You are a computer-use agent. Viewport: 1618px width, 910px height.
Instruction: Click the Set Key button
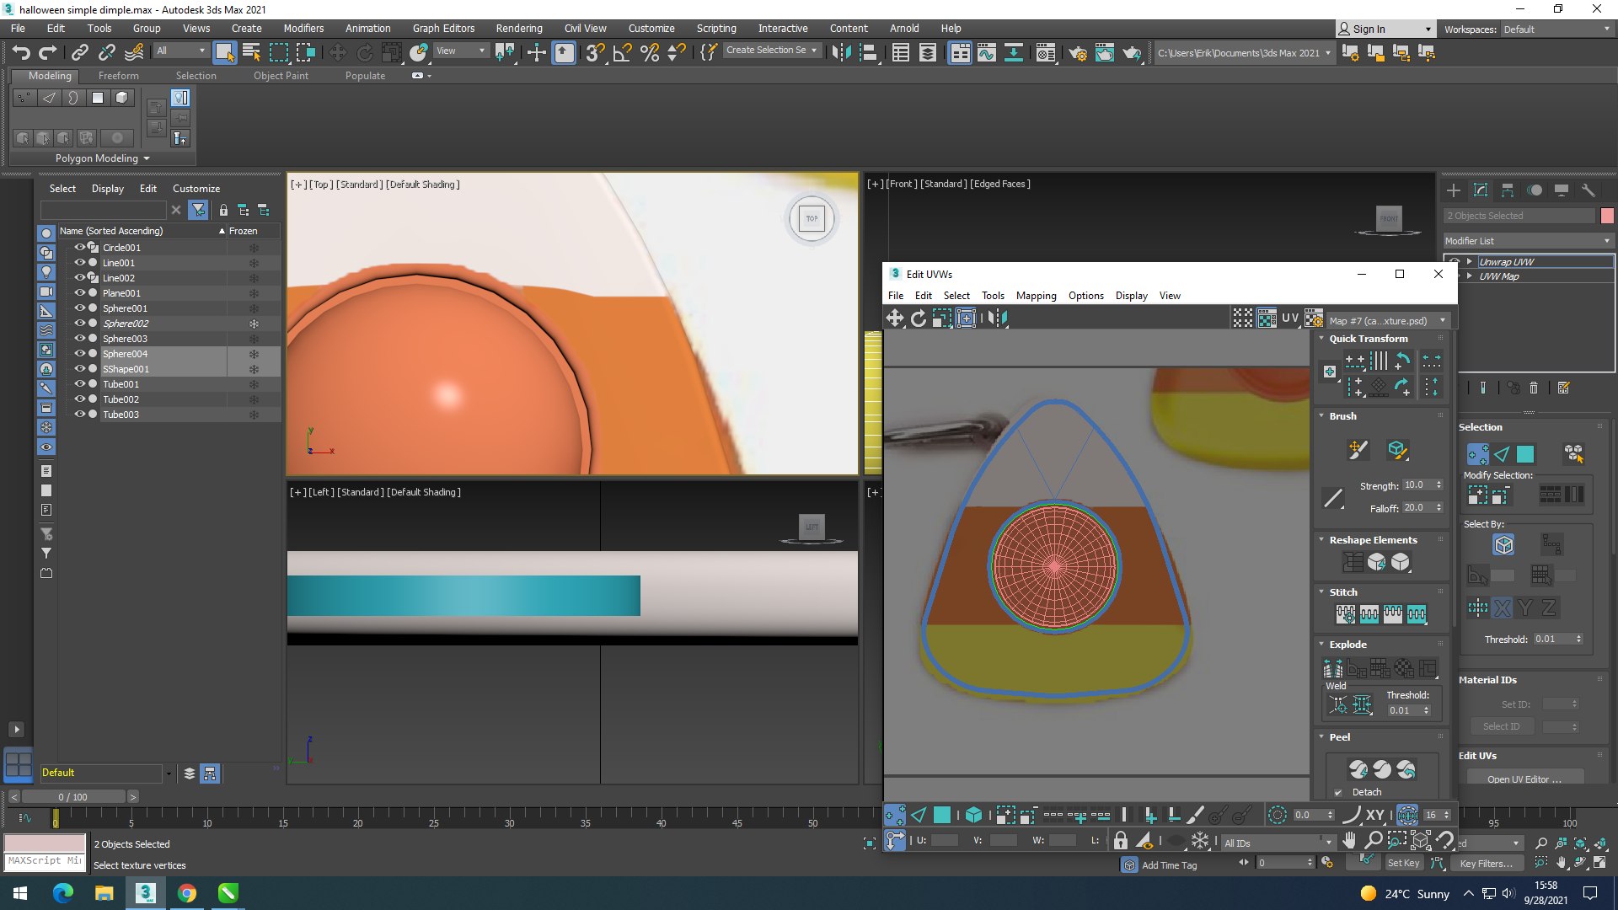click(1403, 863)
